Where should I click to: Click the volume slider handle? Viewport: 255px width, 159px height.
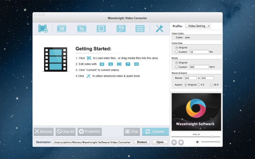(x=219, y=142)
